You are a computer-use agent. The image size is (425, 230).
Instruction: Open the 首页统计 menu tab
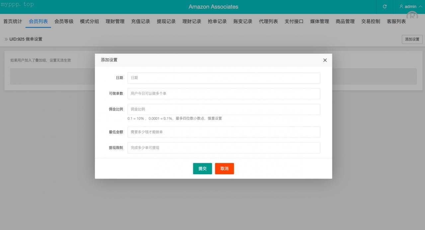pos(13,22)
